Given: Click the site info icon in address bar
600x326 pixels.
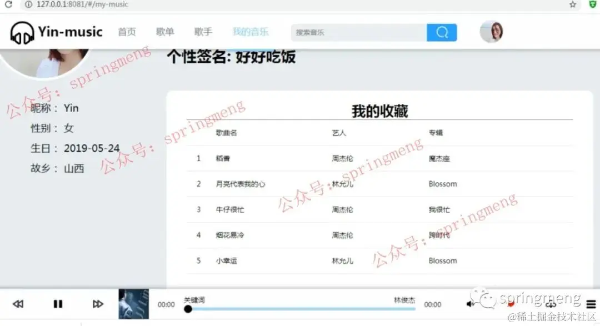Looking at the screenshot, I should click(28, 4).
